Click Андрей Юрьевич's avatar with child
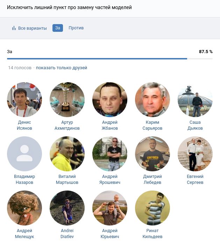The width and height of the screenshot is (220, 251). (x=110, y=208)
